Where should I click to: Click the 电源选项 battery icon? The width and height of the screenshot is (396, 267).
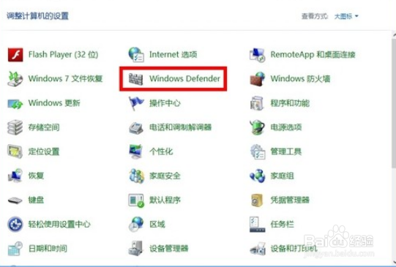tap(257, 127)
